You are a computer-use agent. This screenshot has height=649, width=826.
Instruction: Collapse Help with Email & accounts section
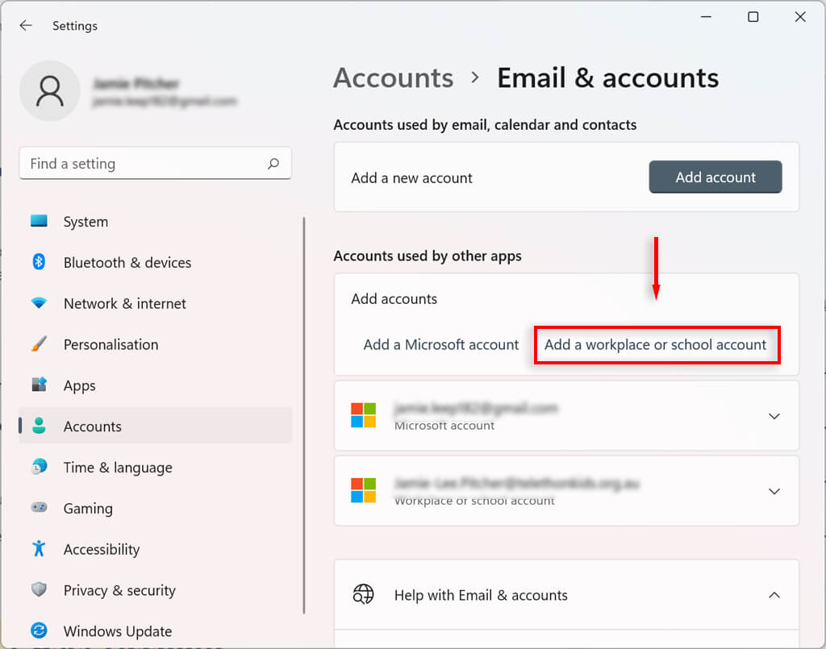tap(774, 595)
